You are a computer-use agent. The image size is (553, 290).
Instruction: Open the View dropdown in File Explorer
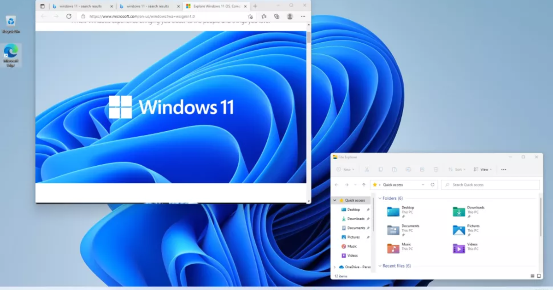click(483, 169)
